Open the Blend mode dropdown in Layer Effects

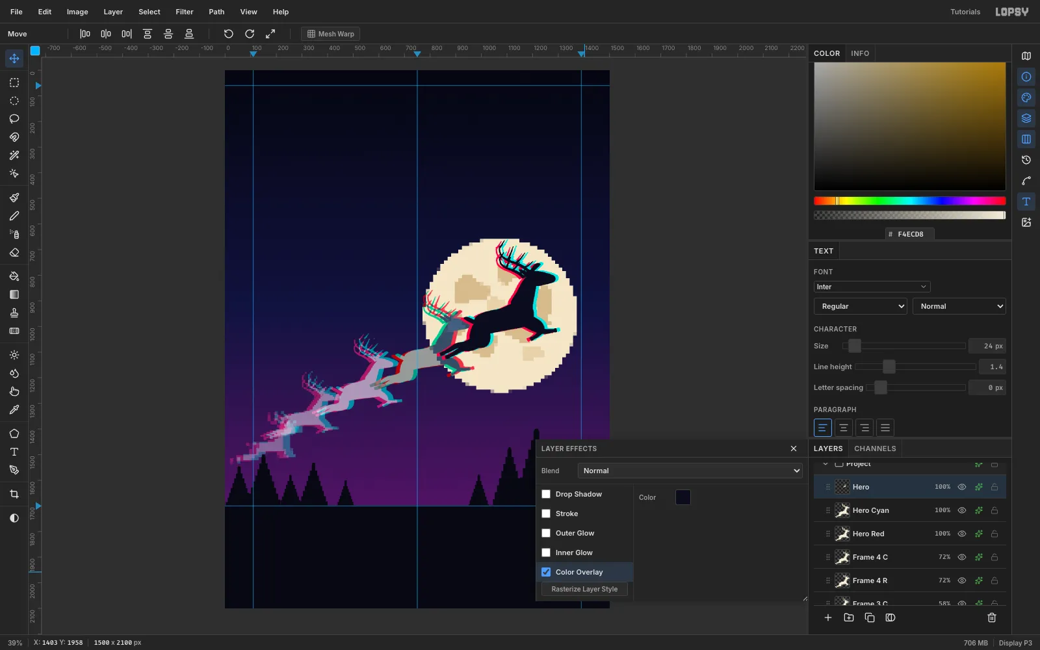[690, 471]
